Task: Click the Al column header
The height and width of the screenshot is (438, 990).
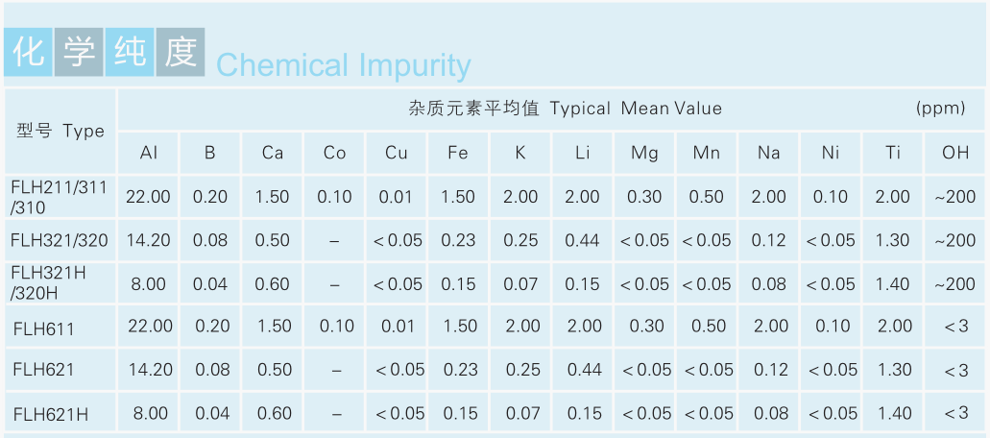Action: tap(149, 154)
